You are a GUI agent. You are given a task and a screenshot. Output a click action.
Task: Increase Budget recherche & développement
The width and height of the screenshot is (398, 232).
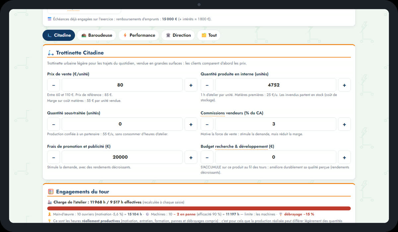(344, 157)
